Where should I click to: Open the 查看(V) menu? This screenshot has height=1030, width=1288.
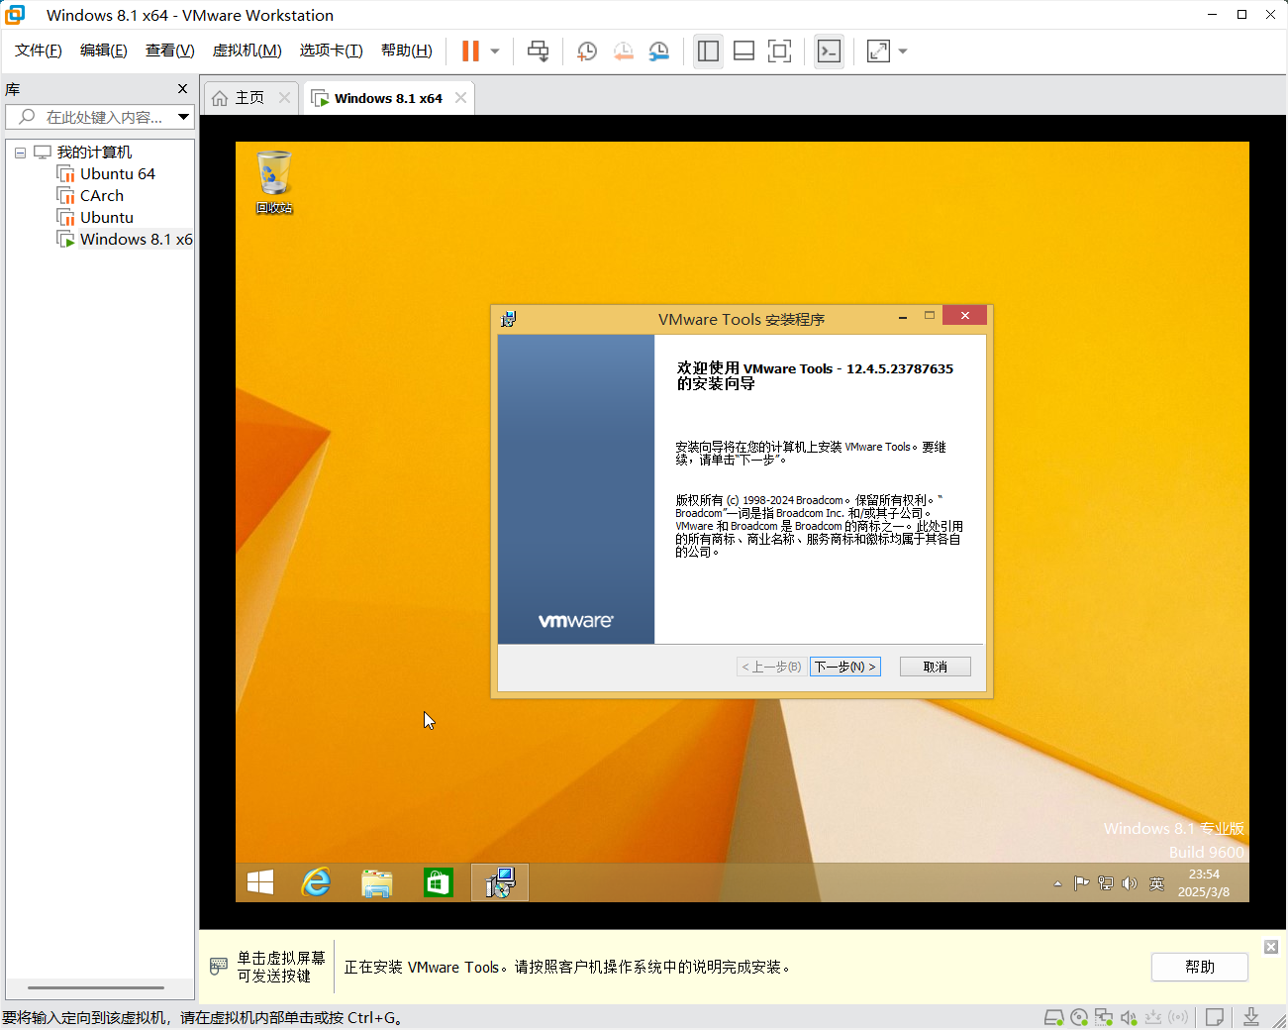click(170, 51)
